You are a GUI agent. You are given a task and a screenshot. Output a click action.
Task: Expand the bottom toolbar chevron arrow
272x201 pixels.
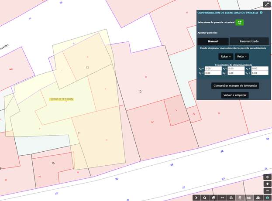click(x=196, y=198)
